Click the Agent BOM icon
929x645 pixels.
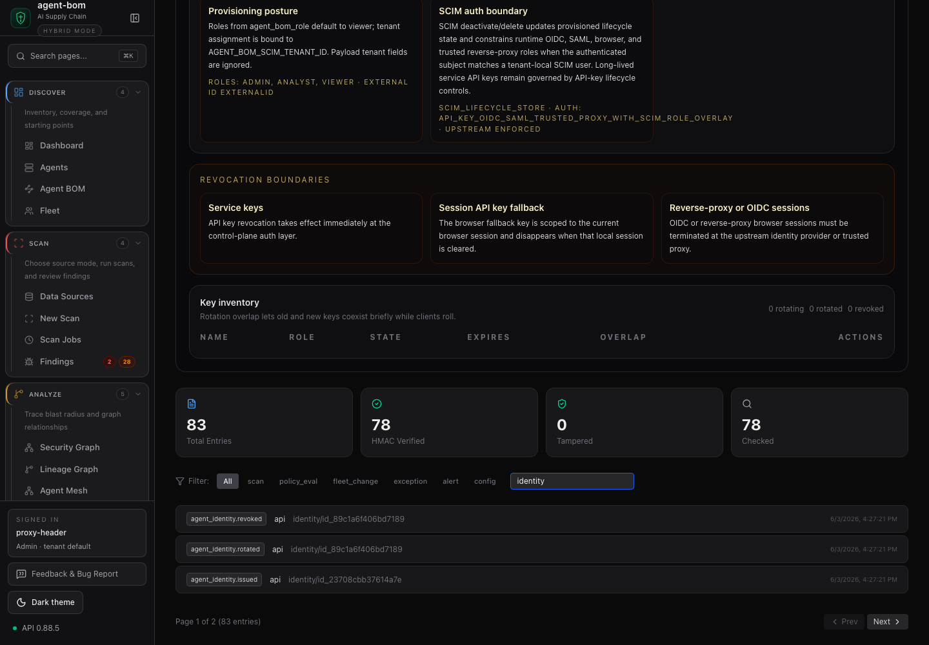[x=29, y=189]
